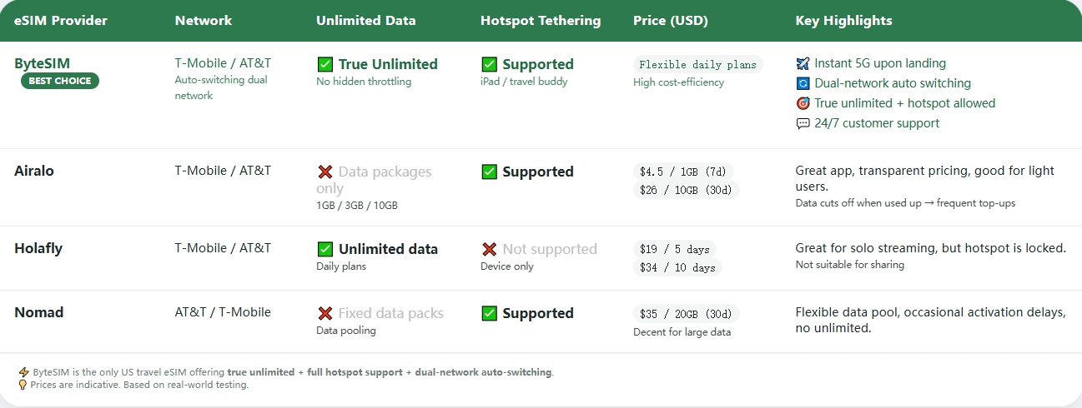Click red X beside Airalo Data packages
Viewport: 1082px width, 408px height.
(x=325, y=172)
